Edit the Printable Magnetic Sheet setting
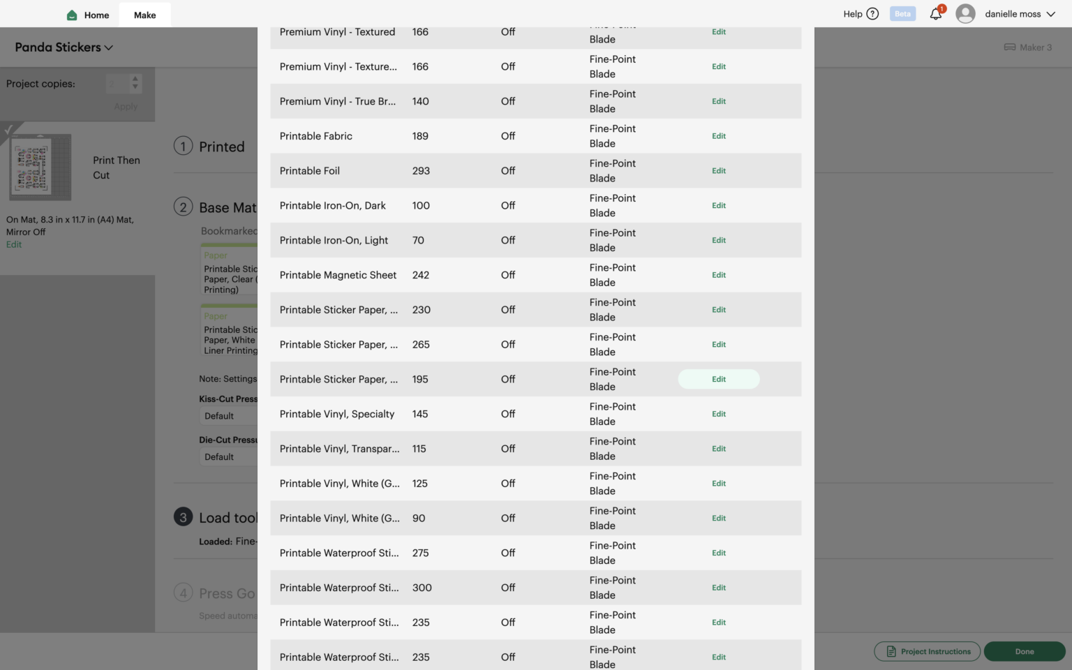This screenshot has width=1072, height=670. coord(719,275)
